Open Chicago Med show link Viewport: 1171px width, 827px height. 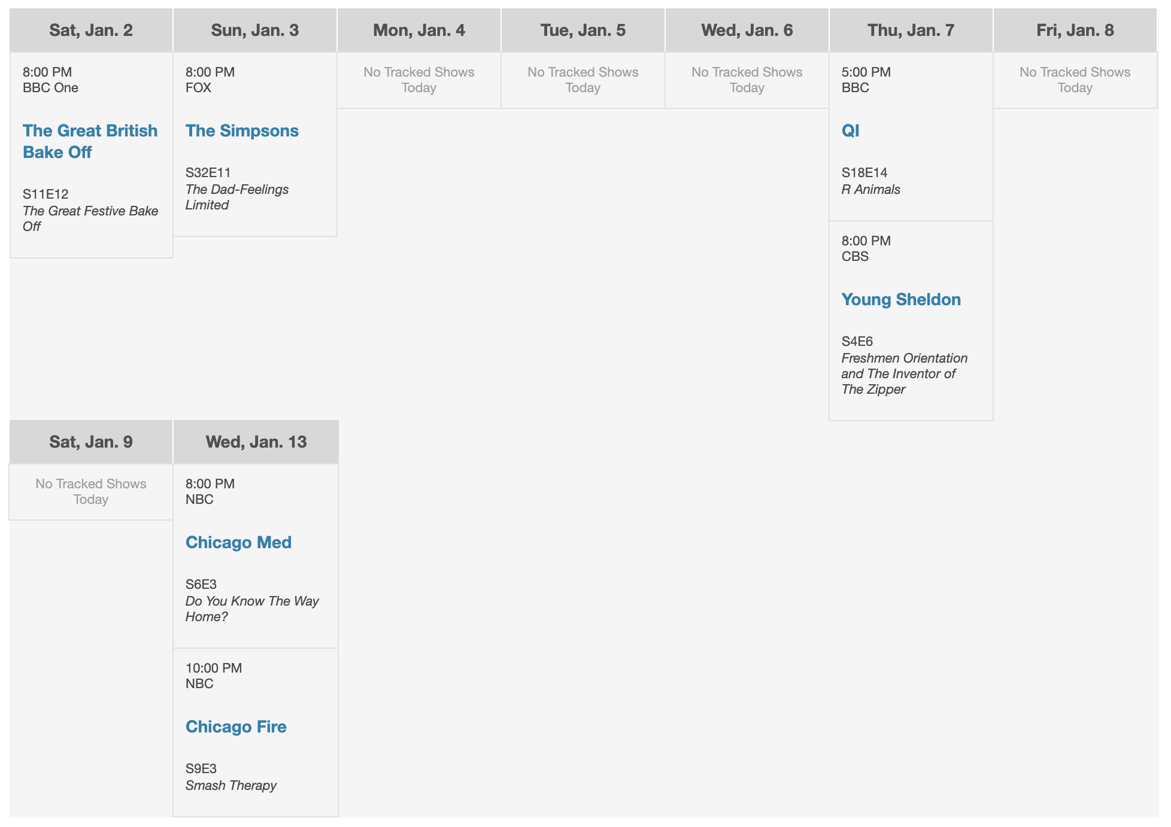(x=238, y=542)
